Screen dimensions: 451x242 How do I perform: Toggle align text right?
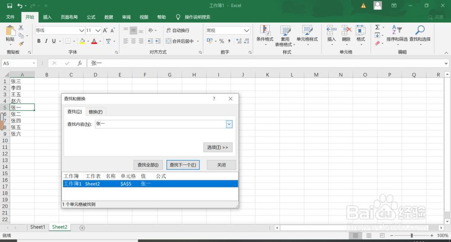pyautogui.click(x=141, y=41)
